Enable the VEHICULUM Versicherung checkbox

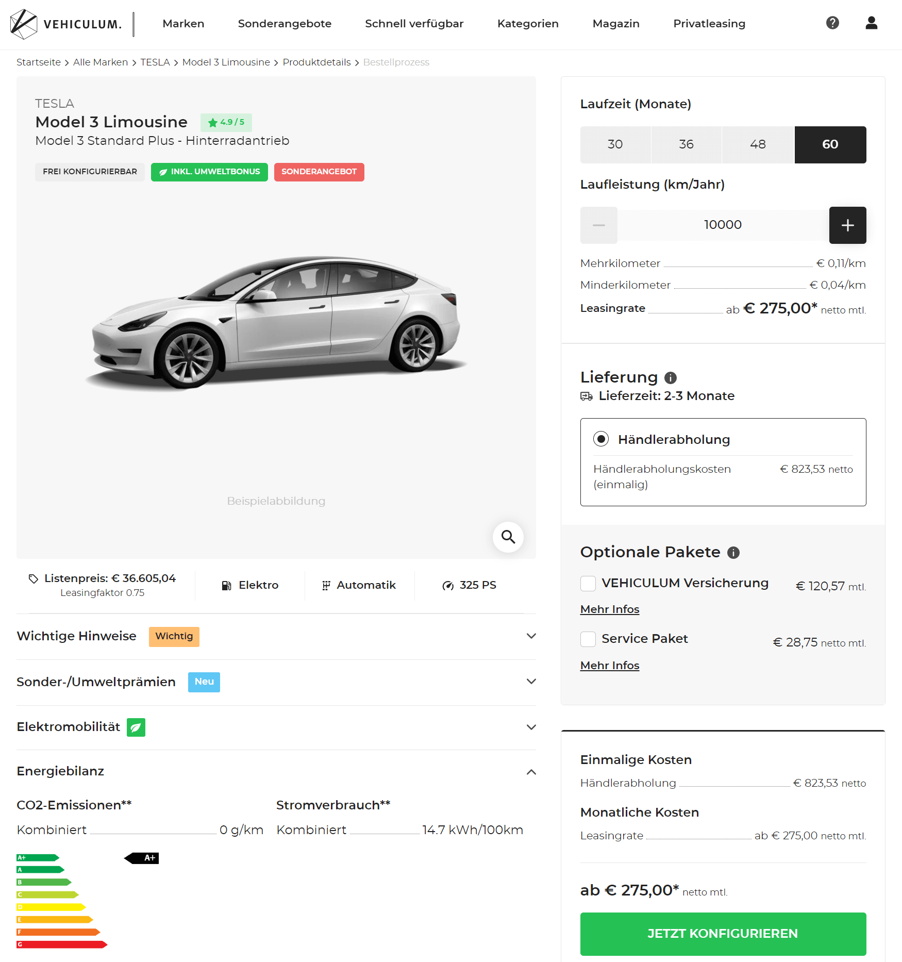pyautogui.click(x=588, y=584)
